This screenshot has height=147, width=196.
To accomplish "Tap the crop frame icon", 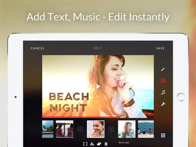I will [85, 144].
